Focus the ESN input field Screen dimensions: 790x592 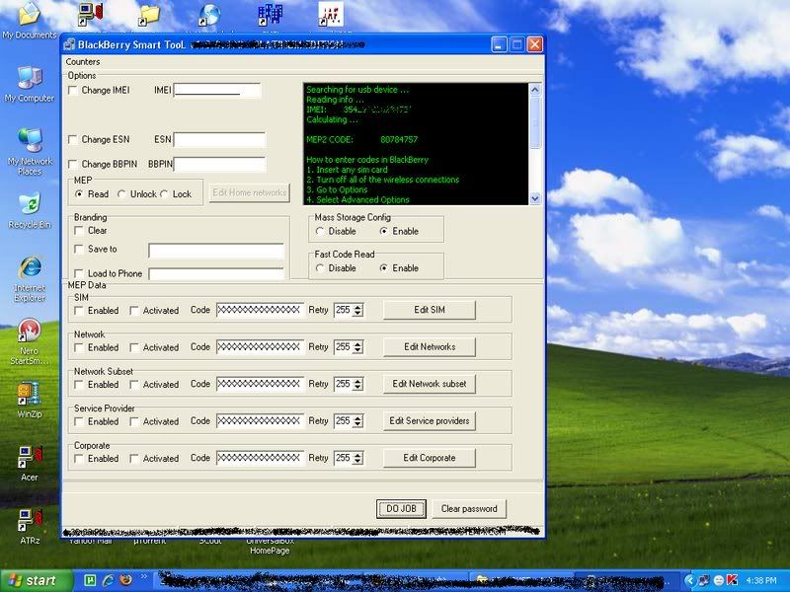pyautogui.click(x=219, y=139)
